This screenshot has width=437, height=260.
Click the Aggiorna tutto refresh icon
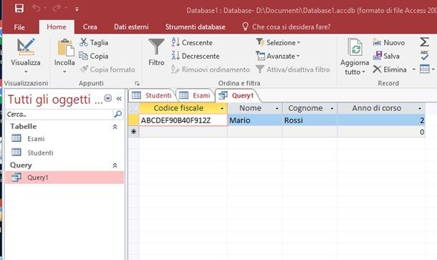tap(355, 47)
